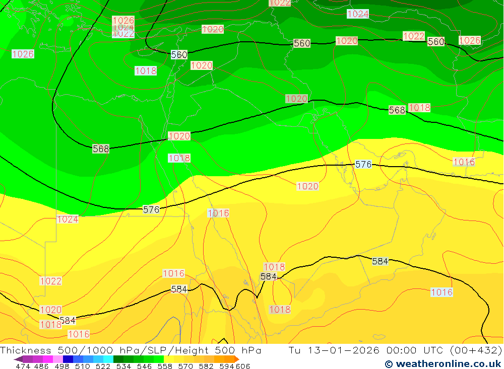Click the legend value 582
Viewport: 504px width, 369px height.
click(x=206, y=366)
